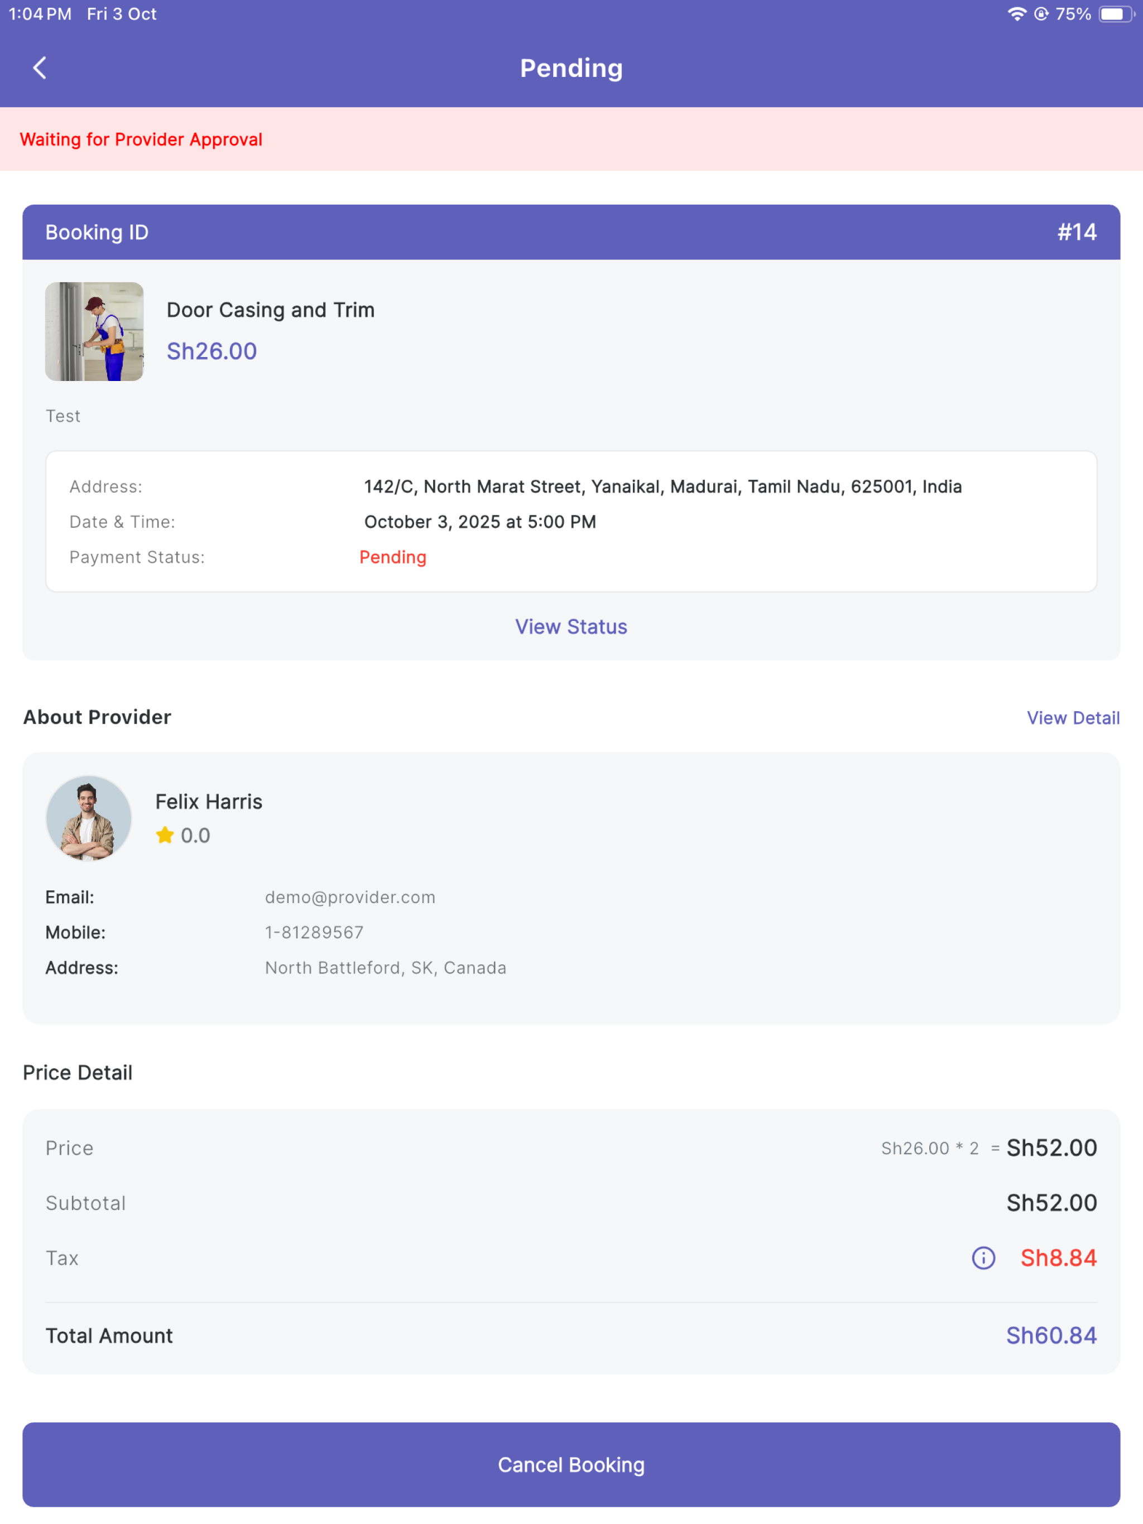This screenshot has height=1524, width=1143.
Task: Tap the red Pending payment status
Action: pyautogui.click(x=393, y=557)
